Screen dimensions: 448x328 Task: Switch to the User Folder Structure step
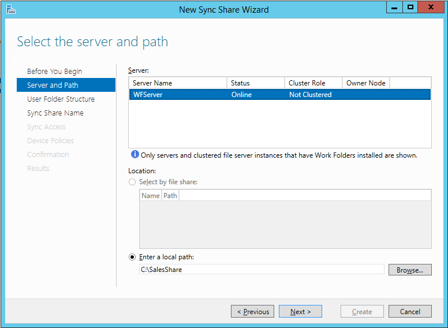[61, 99]
